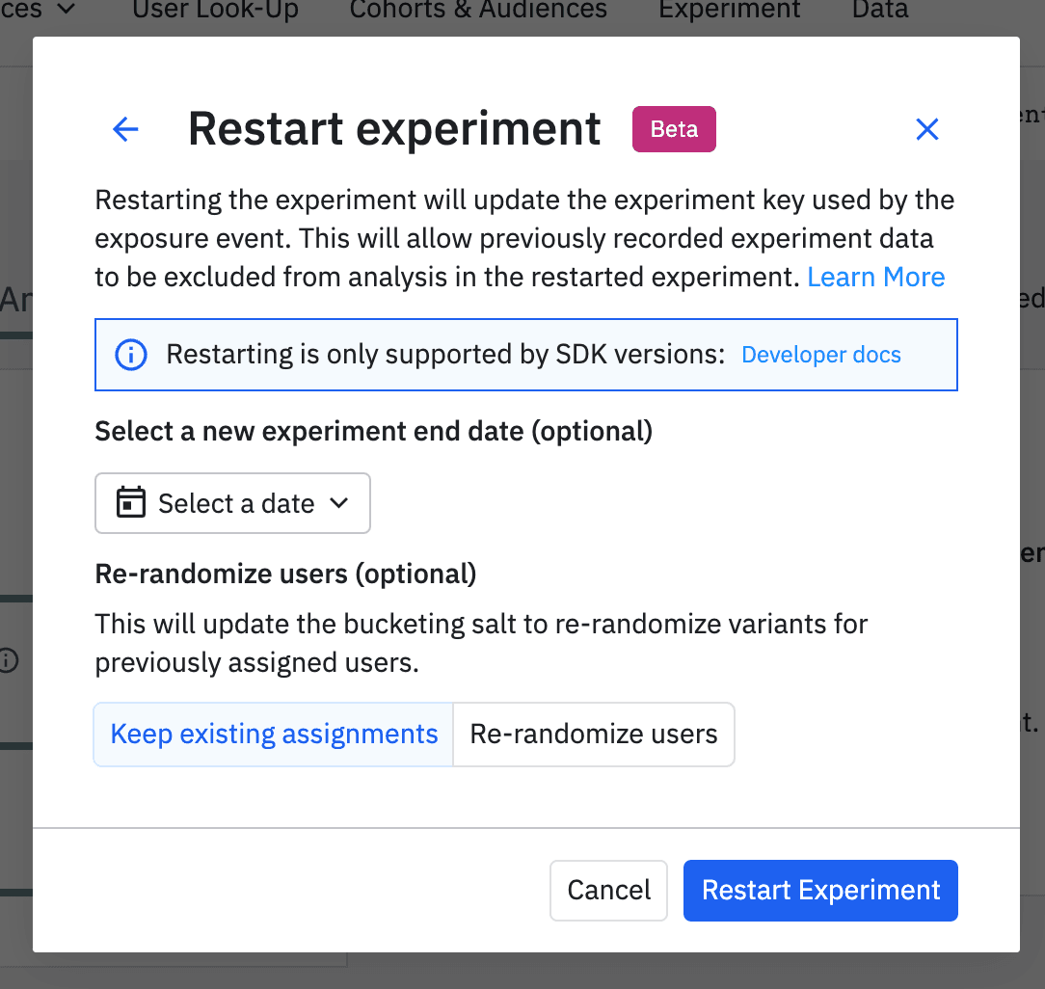Open the "Developer docs" link

point(820,354)
